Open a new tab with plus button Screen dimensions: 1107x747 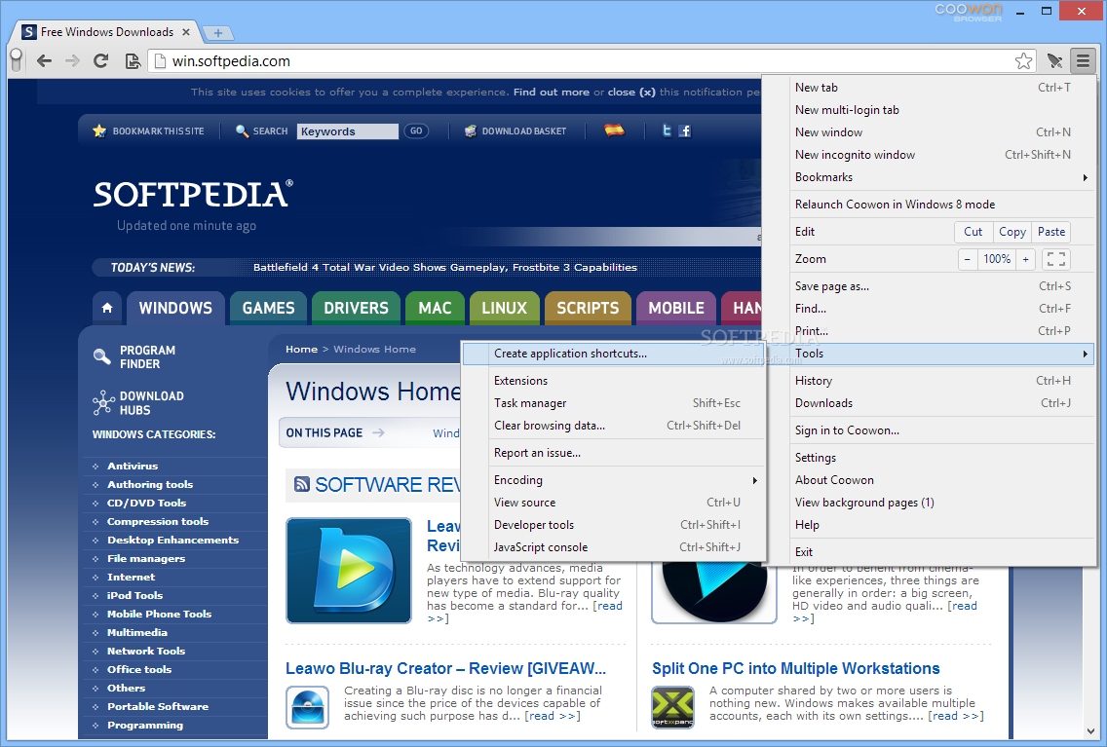pos(218,32)
